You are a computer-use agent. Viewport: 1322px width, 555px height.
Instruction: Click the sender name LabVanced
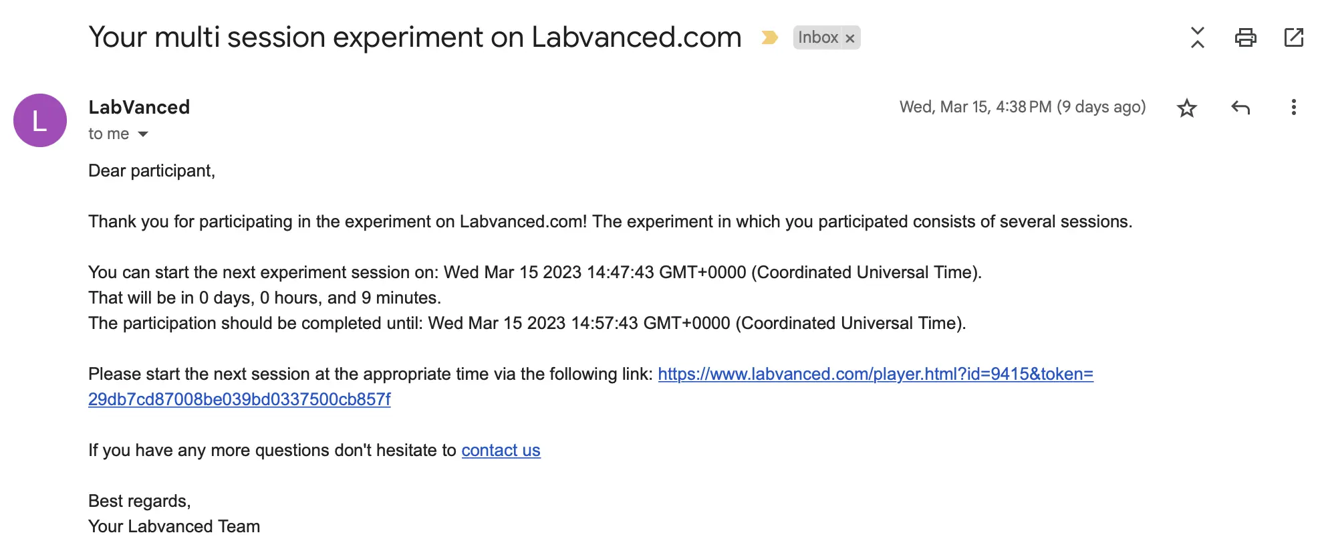[138, 107]
